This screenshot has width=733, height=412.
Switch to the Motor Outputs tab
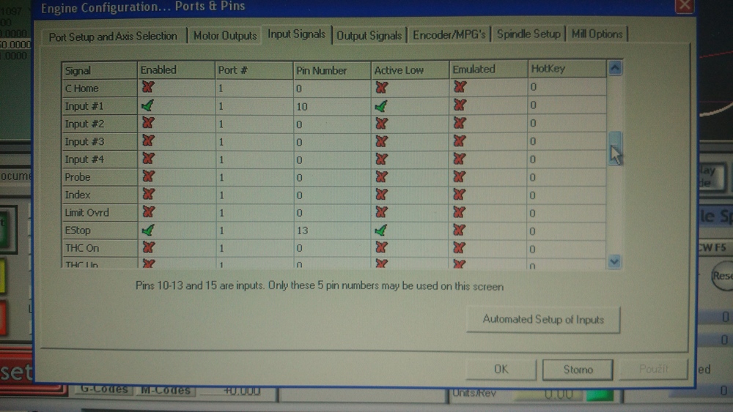pos(225,35)
